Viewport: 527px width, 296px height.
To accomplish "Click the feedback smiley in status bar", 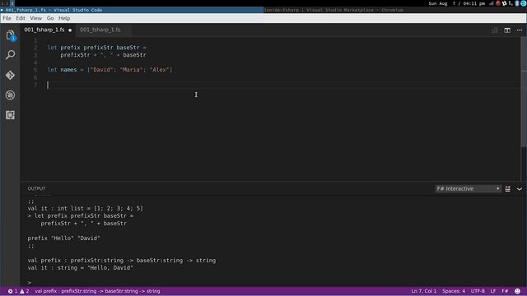I will (x=518, y=291).
